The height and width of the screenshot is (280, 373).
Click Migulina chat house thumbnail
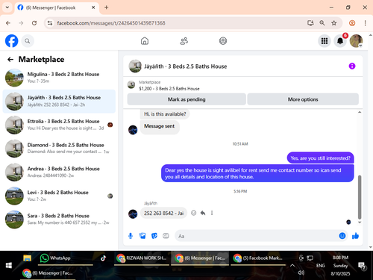(x=14, y=78)
